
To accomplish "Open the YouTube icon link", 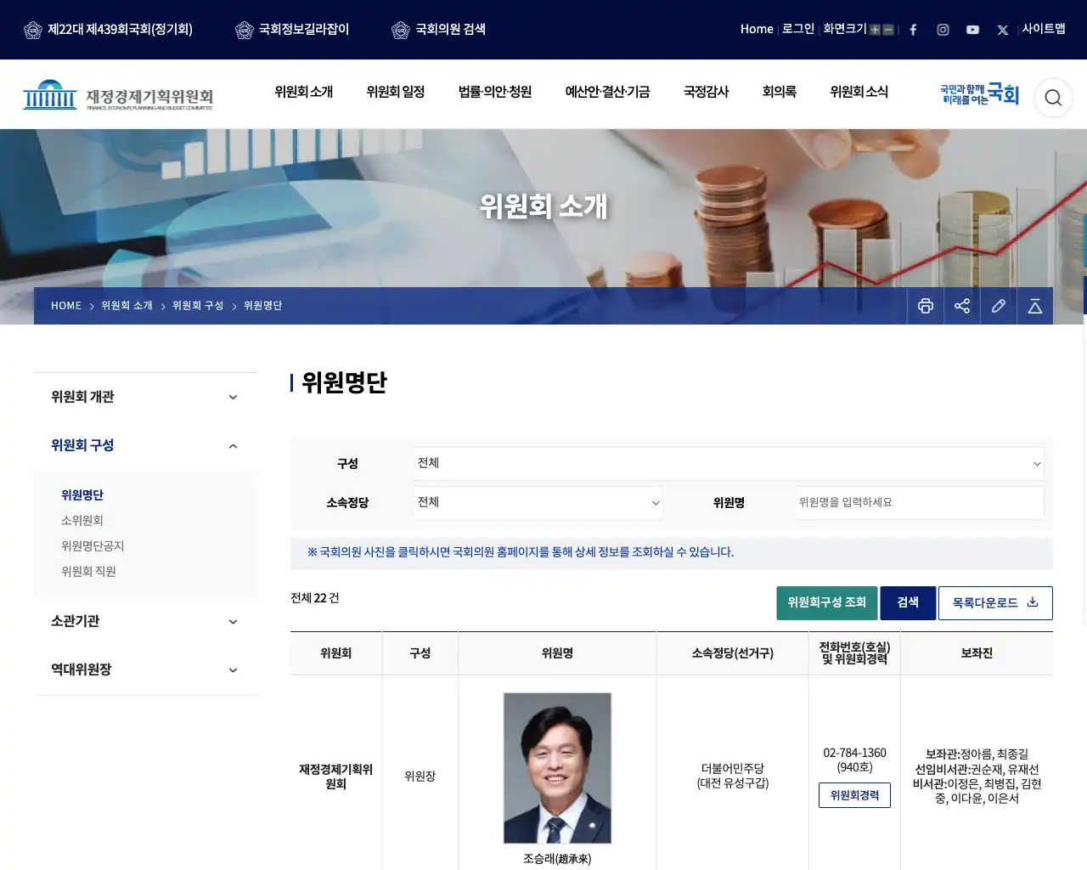I will (x=972, y=30).
